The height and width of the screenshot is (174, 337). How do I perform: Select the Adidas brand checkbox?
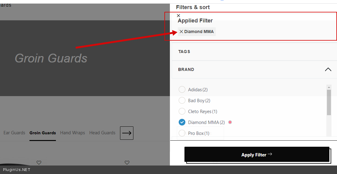click(182, 89)
